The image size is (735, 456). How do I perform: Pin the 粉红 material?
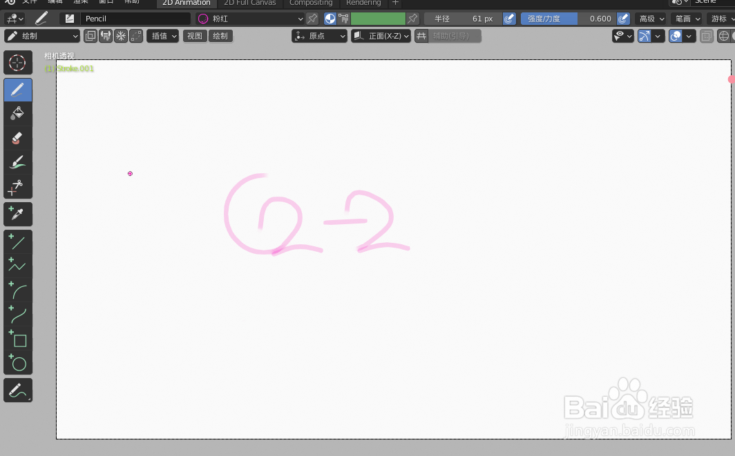(x=312, y=18)
